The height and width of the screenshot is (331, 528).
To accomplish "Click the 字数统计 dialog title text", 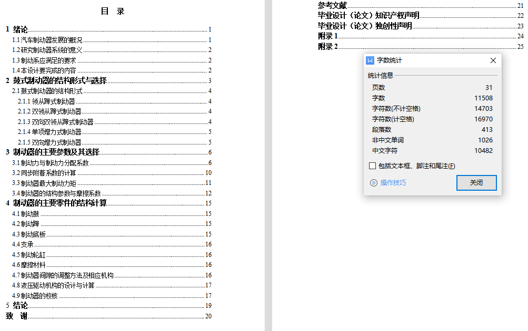I will (389, 60).
